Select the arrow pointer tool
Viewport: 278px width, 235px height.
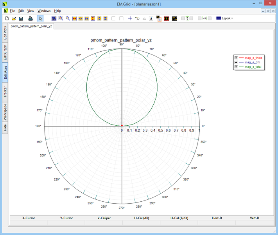coord(40,18)
